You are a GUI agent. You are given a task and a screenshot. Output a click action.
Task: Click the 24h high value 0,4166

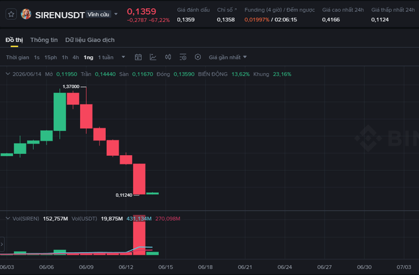331,20
